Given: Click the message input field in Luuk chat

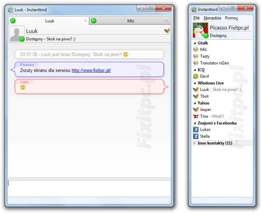Looking at the screenshot, I should pos(89,188).
